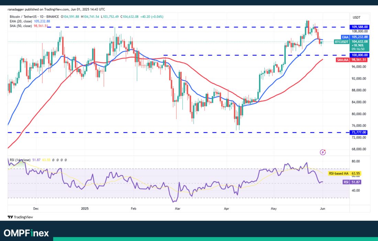Screen dimensions: 378x241
Task: Click the 100,000.00 horizontal line label
Action: tap(360, 55)
